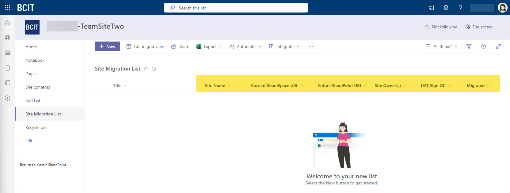Open the Site Name column menu
The height and width of the screenshot is (193, 510).
click(218, 86)
